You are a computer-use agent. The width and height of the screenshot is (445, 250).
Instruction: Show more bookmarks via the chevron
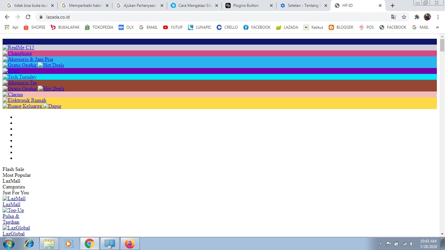tap(437, 27)
